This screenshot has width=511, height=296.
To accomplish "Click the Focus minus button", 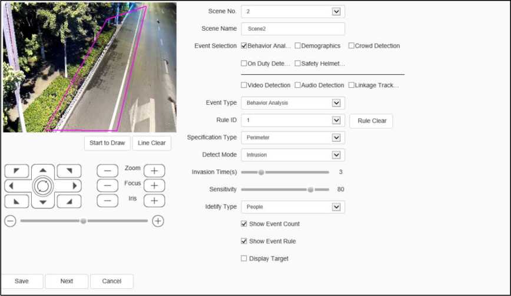I will [107, 185].
